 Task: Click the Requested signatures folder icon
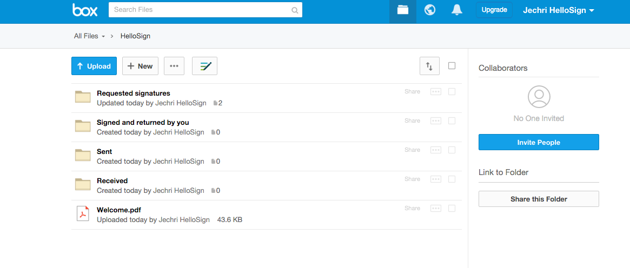tap(83, 97)
